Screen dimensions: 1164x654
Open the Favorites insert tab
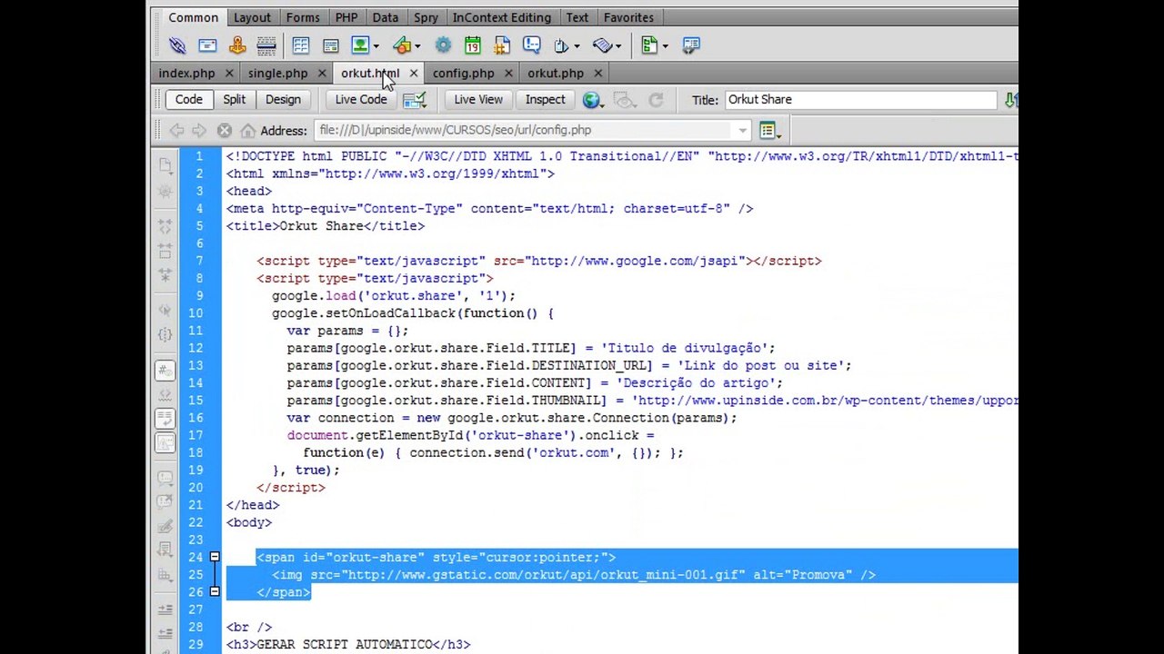pyautogui.click(x=628, y=17)
